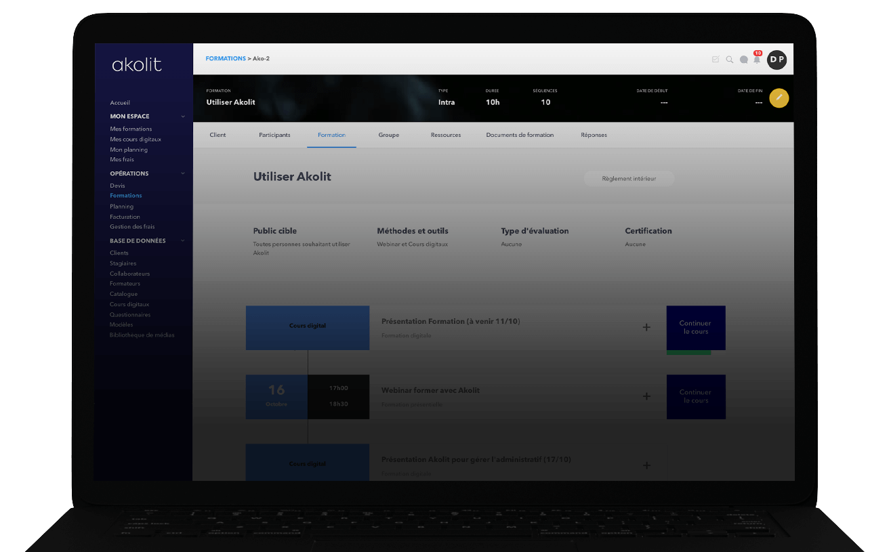Screen dimensions: 889x552
Task: Open Mes cours digitaux in sidebar
Action: (x=136, y=139)
